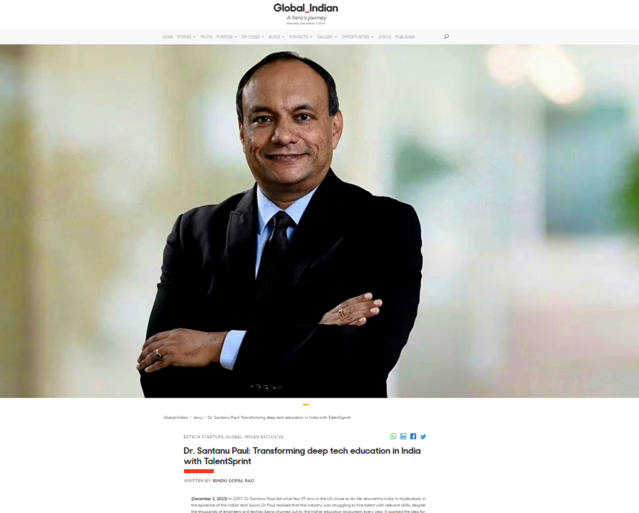Expand the Gallery dropdown menu
Viewport: 639px width, 513px height.
click(327, 37)
